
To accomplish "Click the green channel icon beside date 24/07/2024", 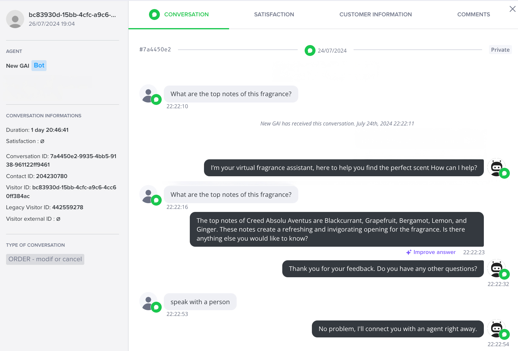I will pos(310,50).
